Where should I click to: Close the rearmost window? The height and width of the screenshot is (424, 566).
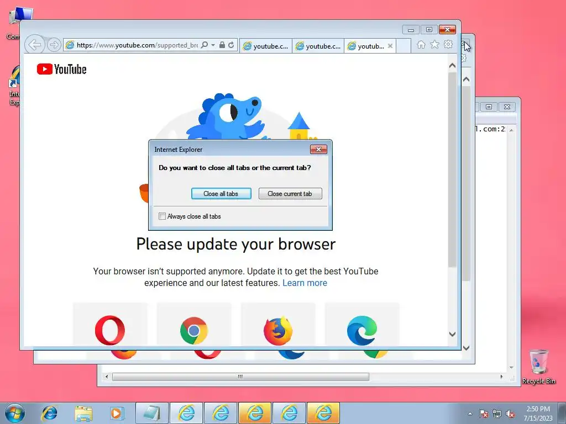coord(507,107)
